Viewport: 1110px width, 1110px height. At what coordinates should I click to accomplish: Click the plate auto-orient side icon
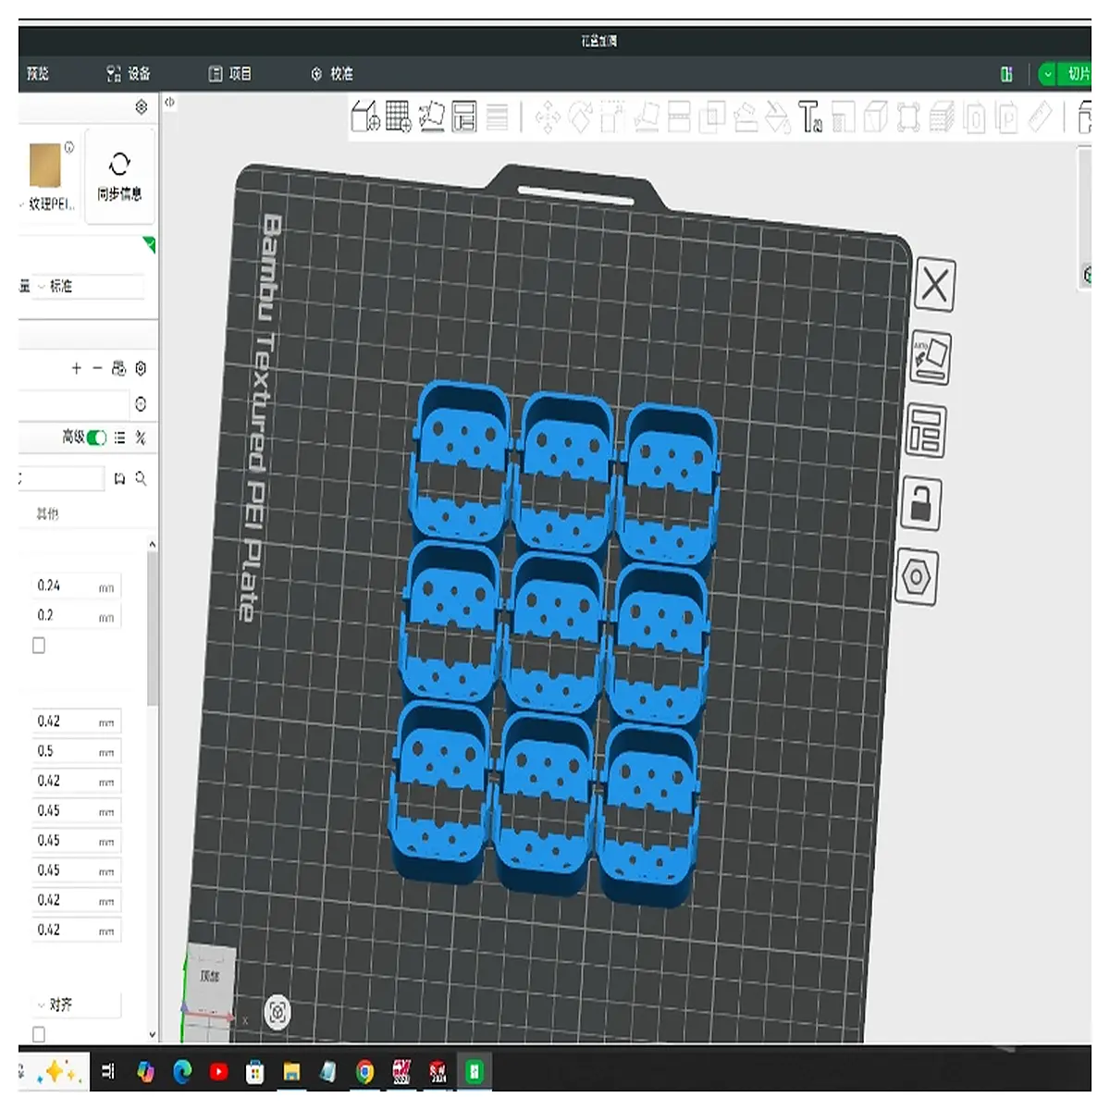pyautogui.click(x=931, y=357)
